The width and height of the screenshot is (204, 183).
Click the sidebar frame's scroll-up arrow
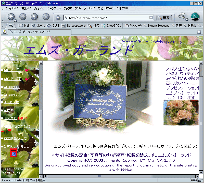click(x=41, y=63)
